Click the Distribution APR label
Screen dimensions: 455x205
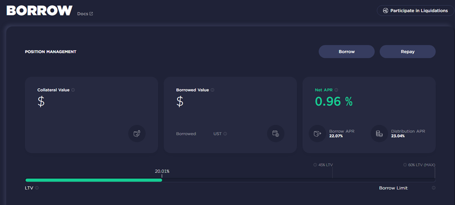click(x=408, y=131)
